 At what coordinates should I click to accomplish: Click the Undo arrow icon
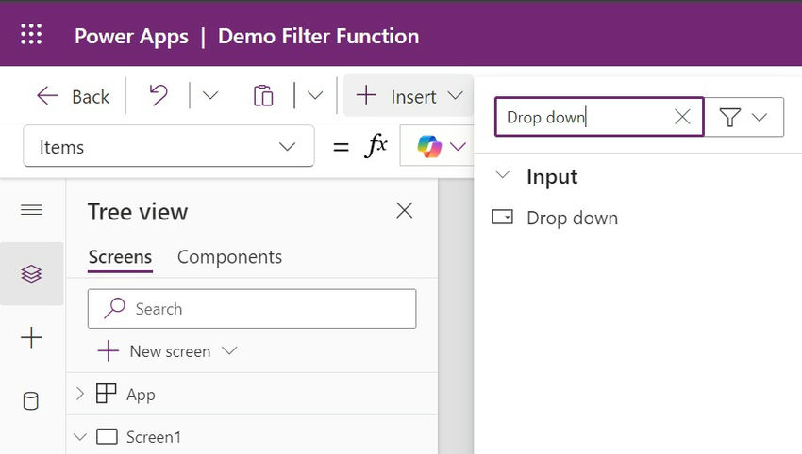(159, 95)
